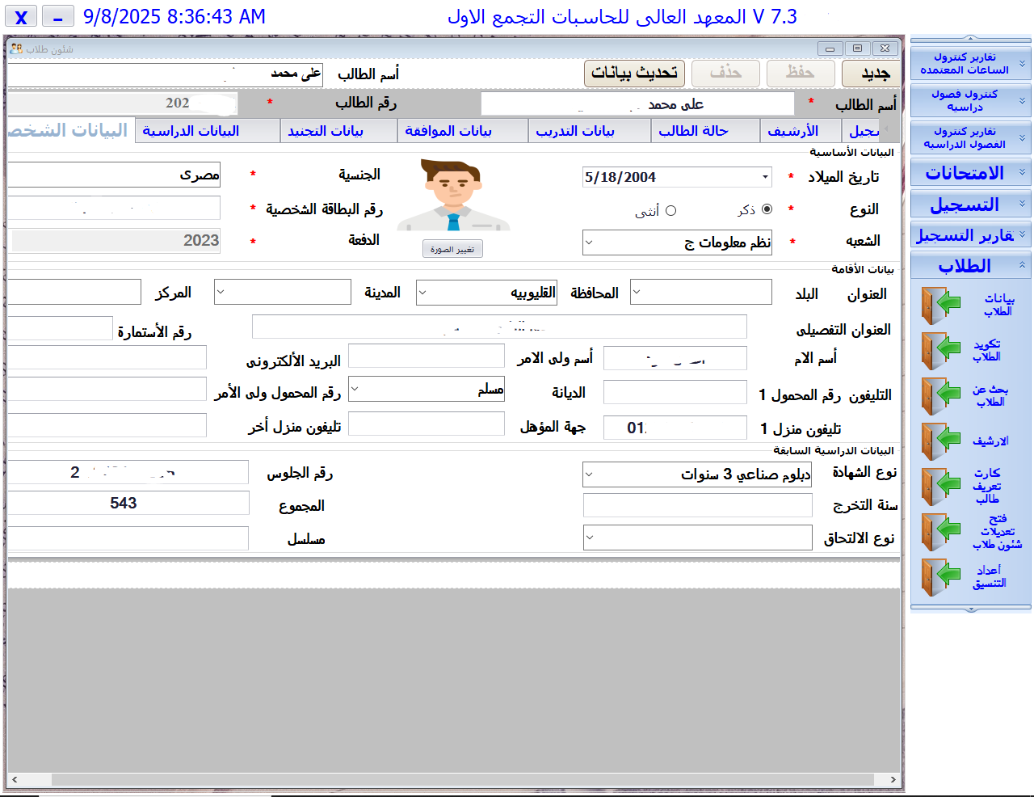
Task: Open بحث عن الطلاب door icon
Action: [x=940, y=396]
